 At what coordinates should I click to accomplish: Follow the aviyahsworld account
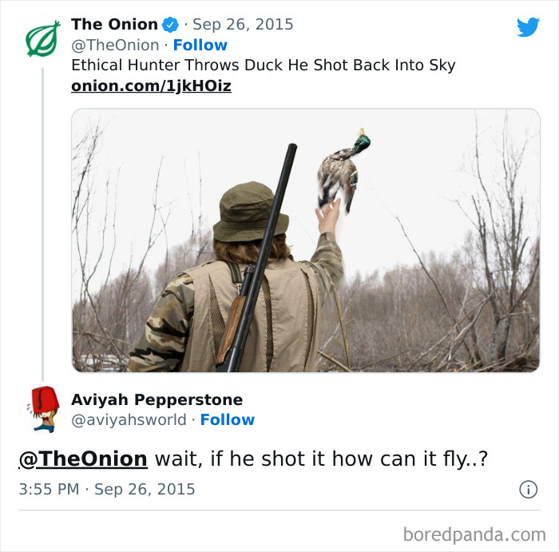pyautogui.click(x=227, y=420)
